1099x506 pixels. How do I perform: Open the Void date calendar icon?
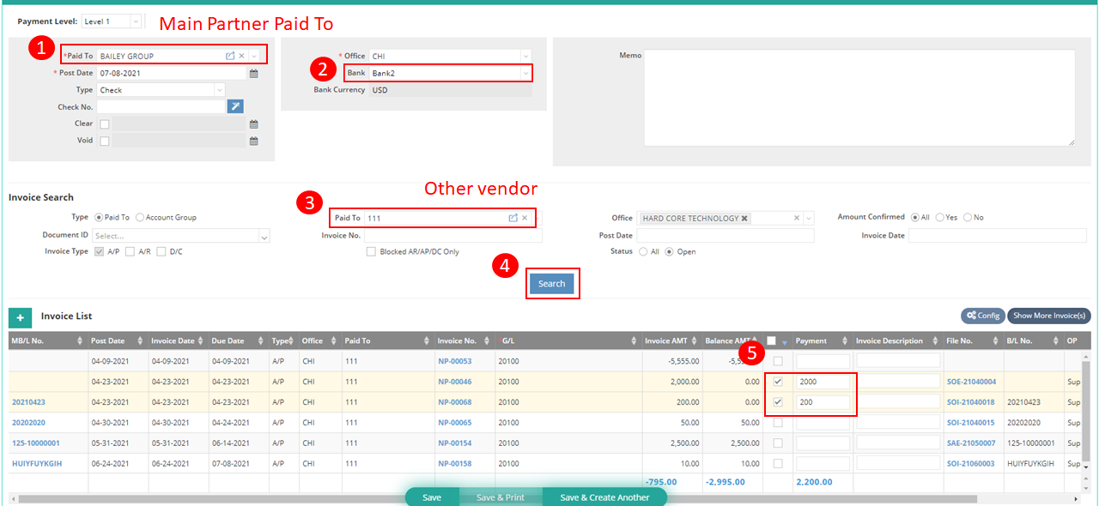pos(253,141)
